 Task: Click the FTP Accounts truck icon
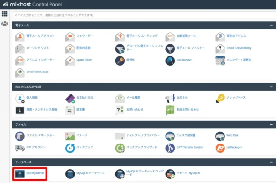(20, 148)
